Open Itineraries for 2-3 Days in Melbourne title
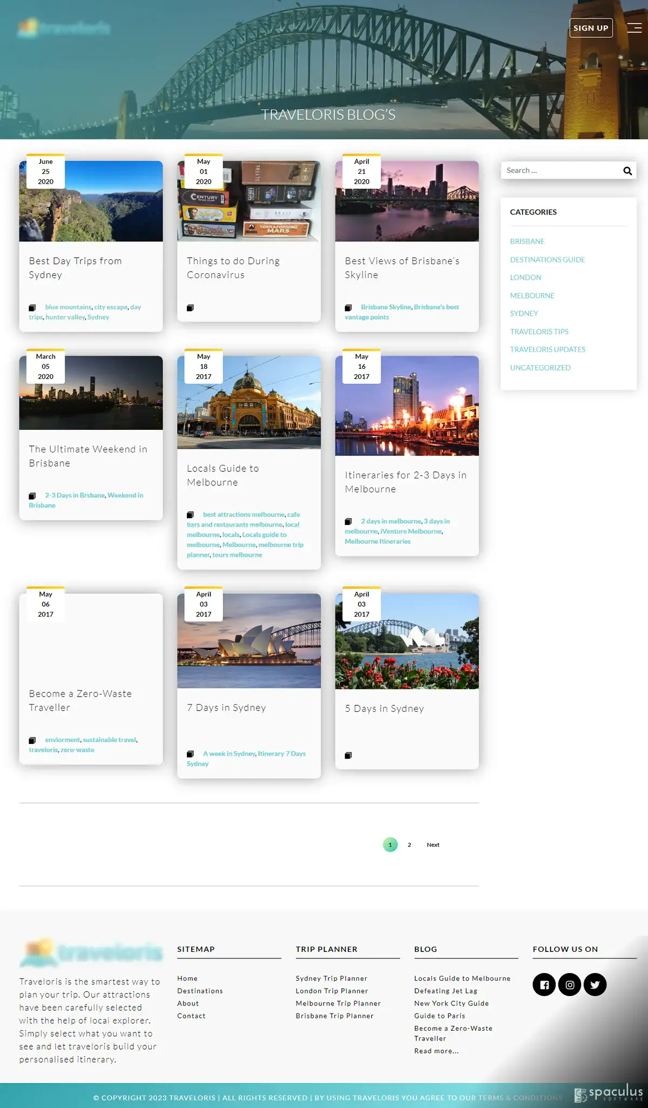Screen dimensions: 648x1108 click(x=406, y=482)
